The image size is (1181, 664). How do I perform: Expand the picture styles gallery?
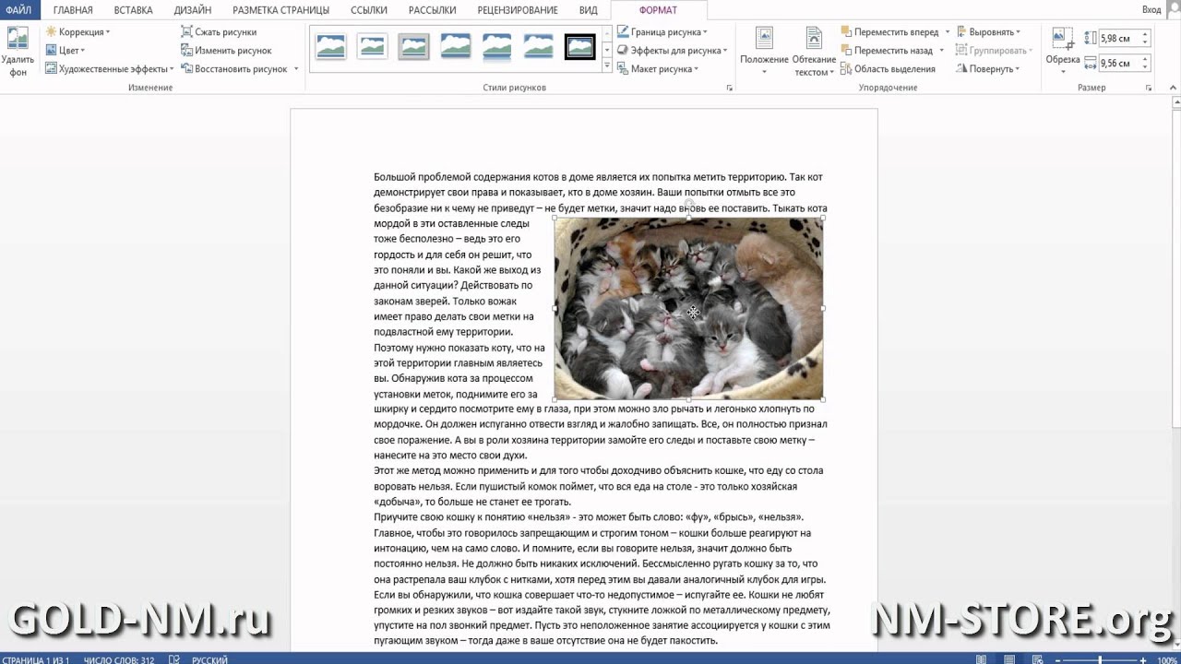tap(607, 66)
